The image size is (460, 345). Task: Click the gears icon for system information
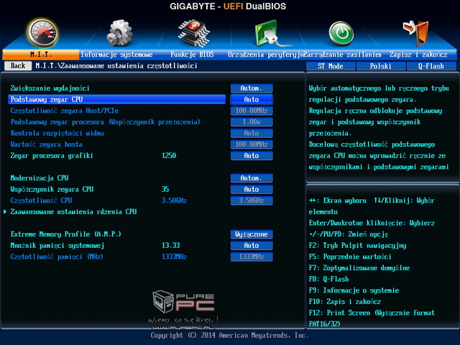click(x=119, y=33)
